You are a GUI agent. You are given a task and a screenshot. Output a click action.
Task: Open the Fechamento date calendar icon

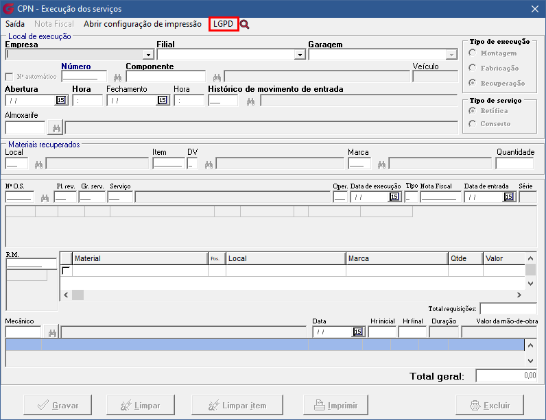(x=163, y=100)
